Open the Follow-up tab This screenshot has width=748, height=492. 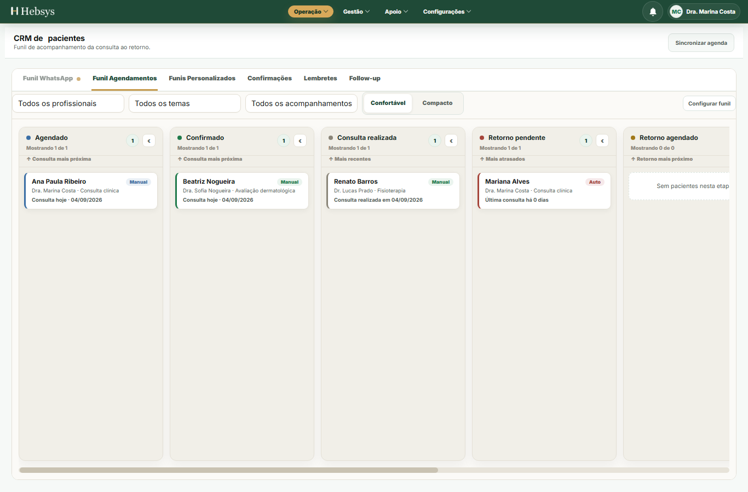365,78
